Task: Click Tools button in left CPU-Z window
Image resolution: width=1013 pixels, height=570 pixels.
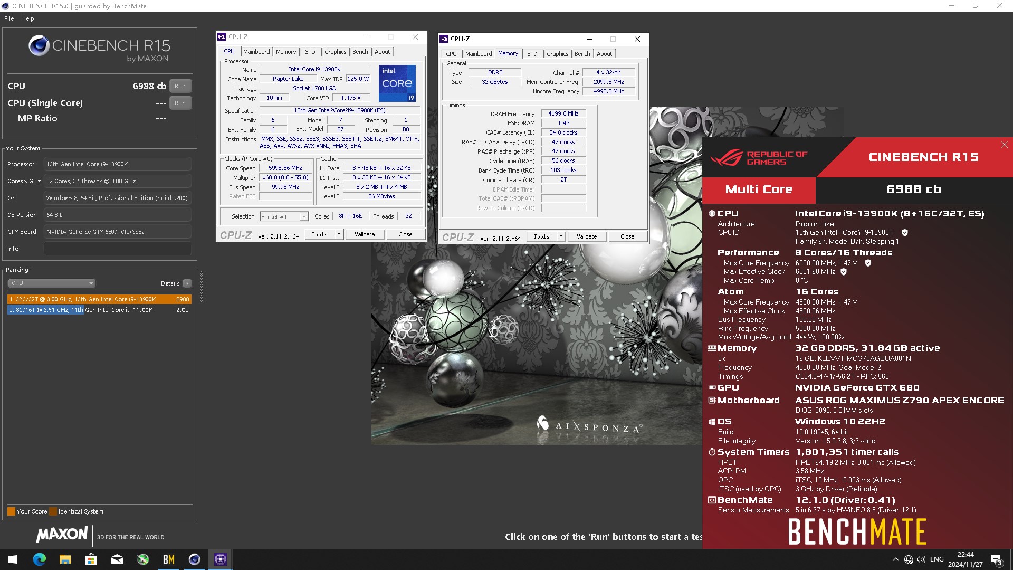Action: [x=319, y=234]
